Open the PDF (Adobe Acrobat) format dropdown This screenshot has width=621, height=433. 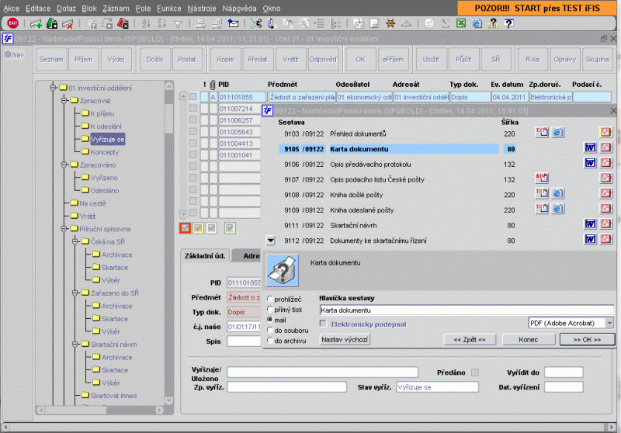609,323
